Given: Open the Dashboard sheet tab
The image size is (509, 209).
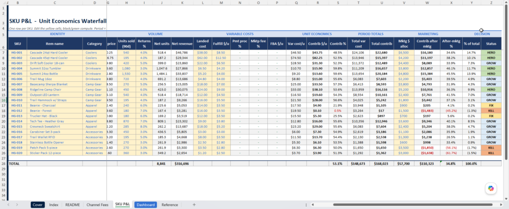Looking at the screenshot, I should 146,205.
